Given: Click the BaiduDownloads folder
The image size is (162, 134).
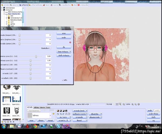Looking at the screenshot, I should [16, 20].
